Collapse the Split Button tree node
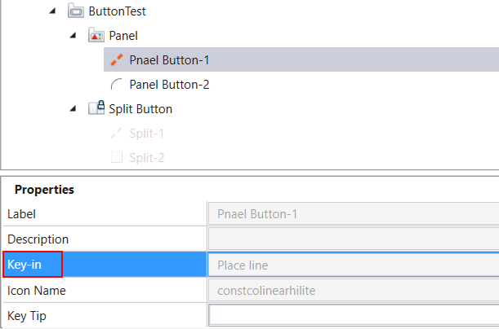Screen dimensions: 499x329 click(x=73, y=108)
